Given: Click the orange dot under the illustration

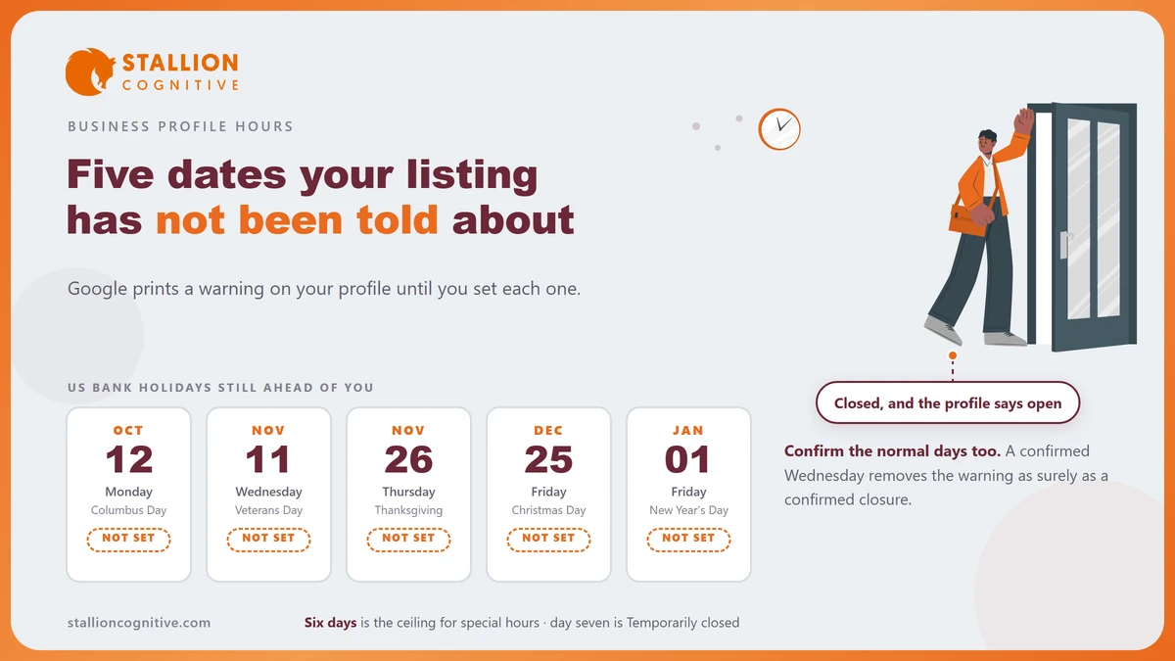Looking at the screenshot, I should [x=952, y=355].
